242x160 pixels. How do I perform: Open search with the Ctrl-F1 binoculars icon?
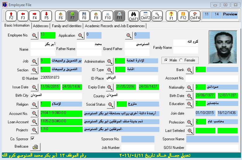click(x=134, y=15)
